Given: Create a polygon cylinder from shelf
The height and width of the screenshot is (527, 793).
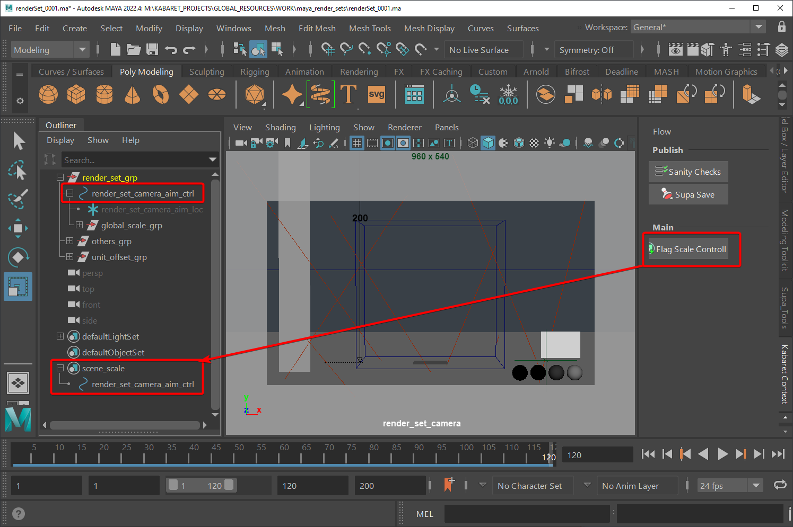Looking at the screenshot, I should pos(104,95).
